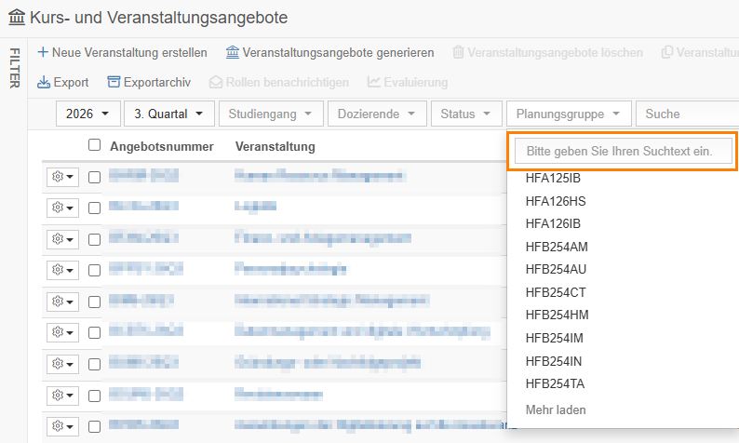Open gear actions menu in fifth row
Viewport: 739px width, 443px height.
(x=62, y=302)
